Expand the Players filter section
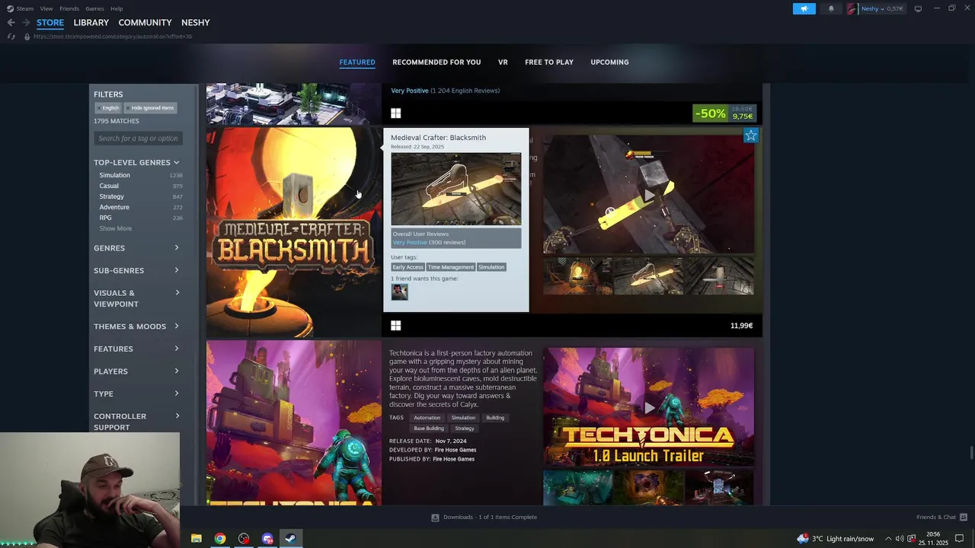Image resolution: width=975 pixels, height=548 pixels. click(136, 371)
